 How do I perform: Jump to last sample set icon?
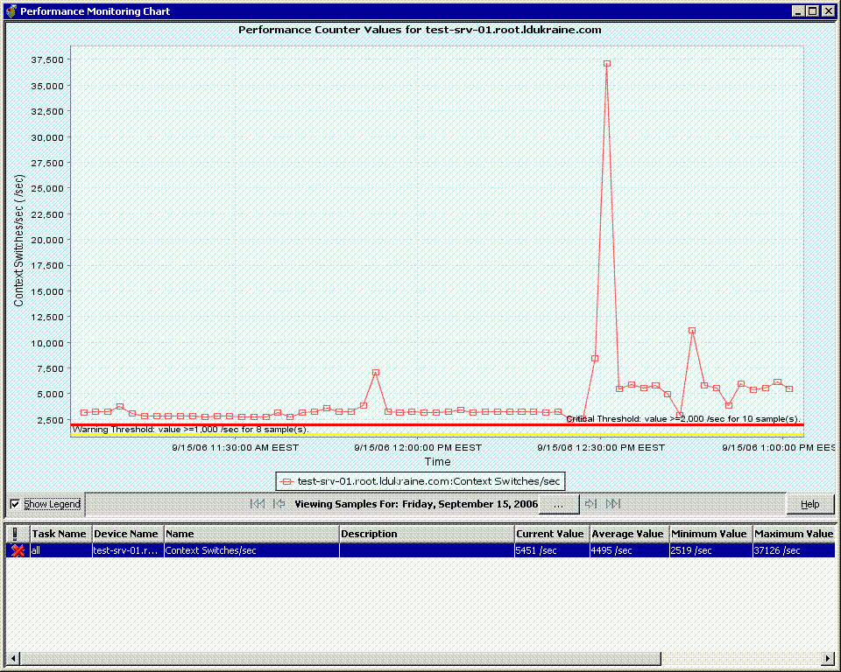coord(613,504)
